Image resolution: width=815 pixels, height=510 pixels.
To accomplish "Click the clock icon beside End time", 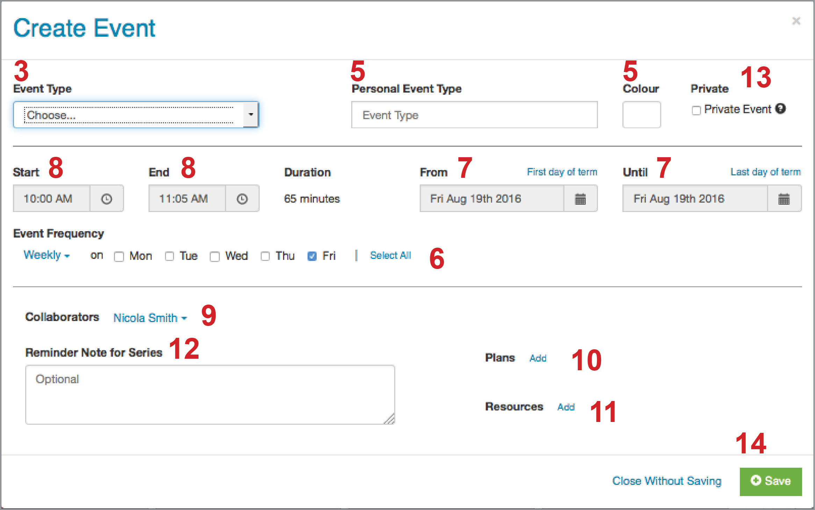I will tap(242, 199).
